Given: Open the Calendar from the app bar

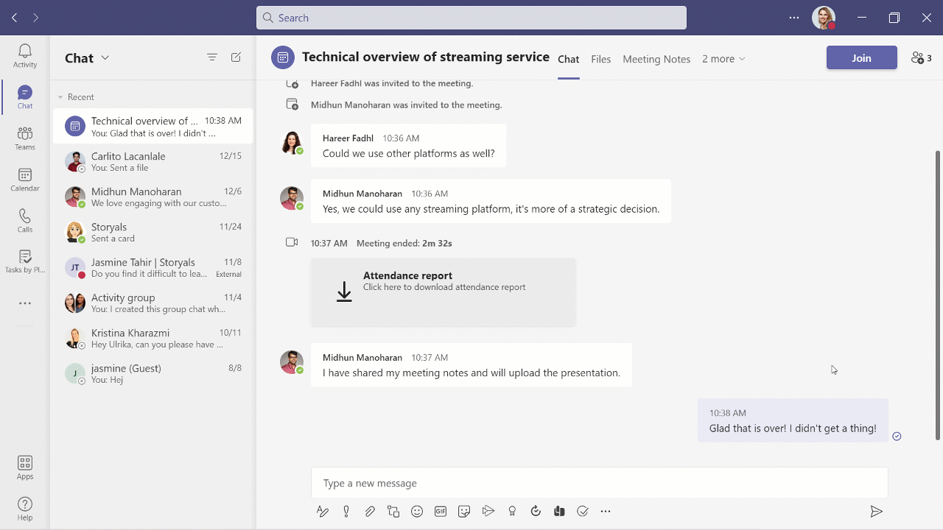Looking at the screenshot, I should point(24,178).
